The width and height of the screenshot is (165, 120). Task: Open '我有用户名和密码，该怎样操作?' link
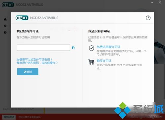click(x=37, y=63)
